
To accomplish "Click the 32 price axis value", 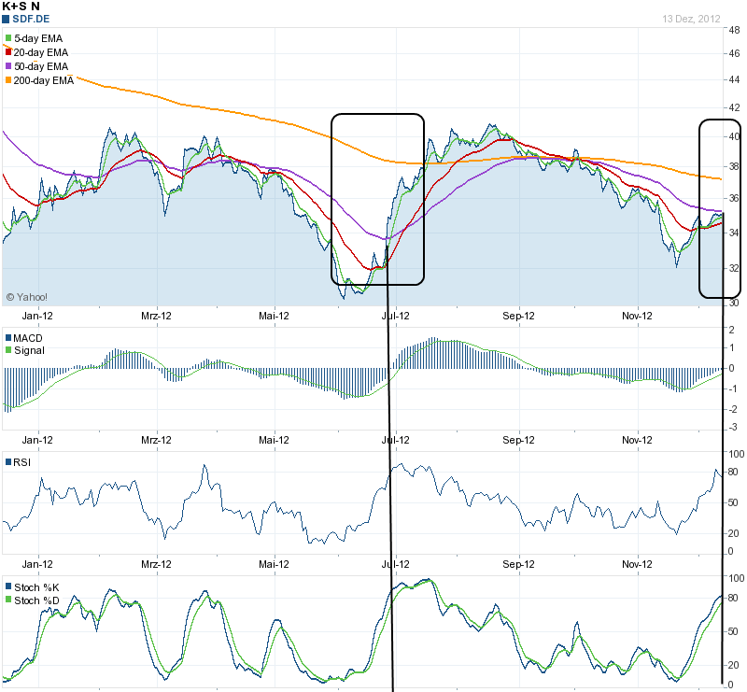I will [734, 268].
